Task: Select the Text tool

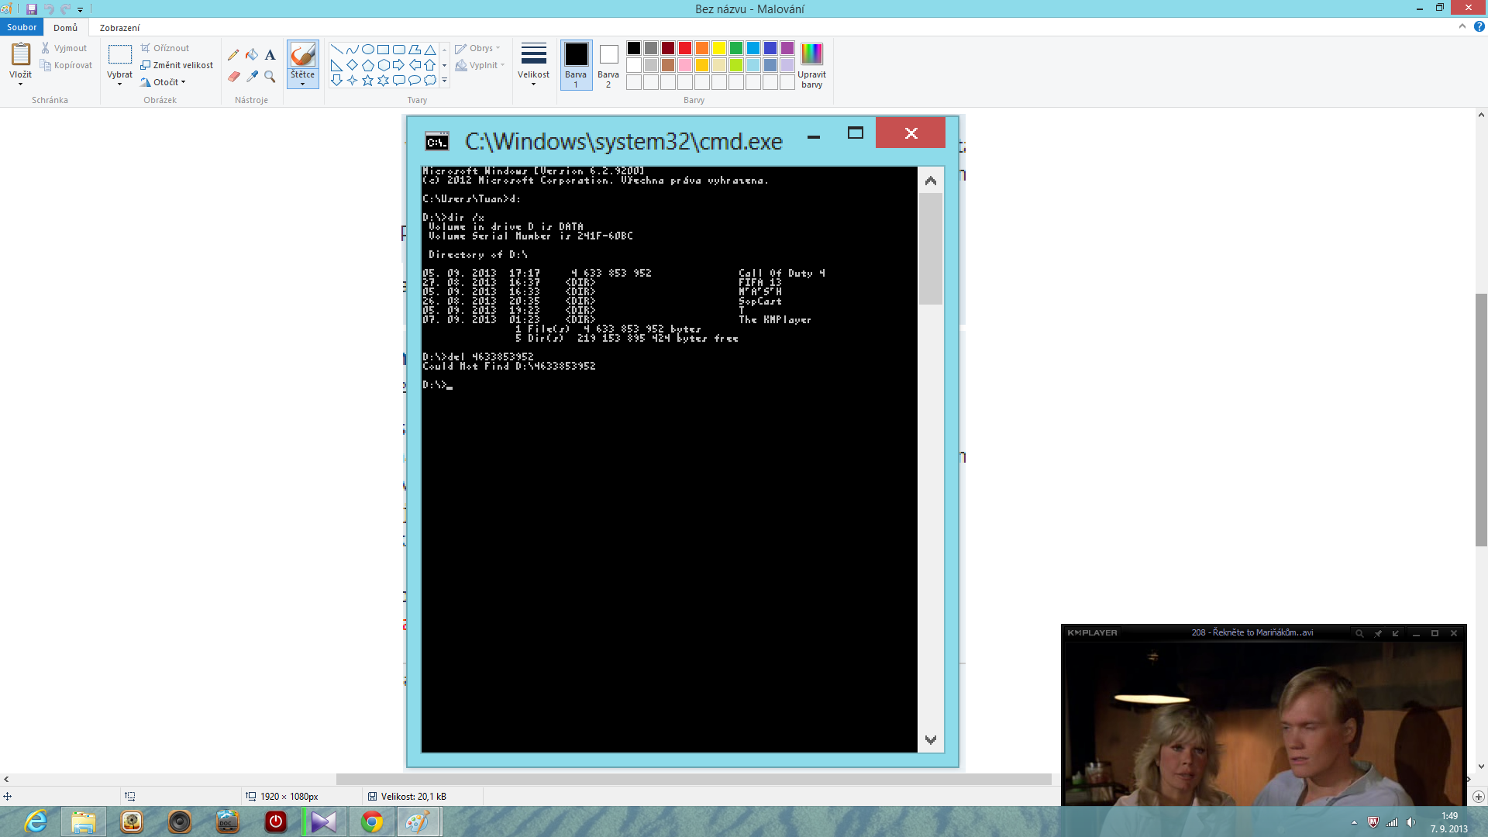Action: click(270, 55)
